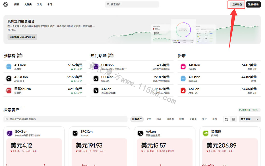
Task: Select the 所有资产 filter tab
Action: [x=137, y=119]
